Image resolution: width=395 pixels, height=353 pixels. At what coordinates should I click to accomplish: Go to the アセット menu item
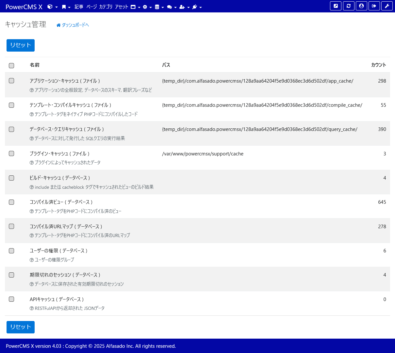[x=121, y=7]
